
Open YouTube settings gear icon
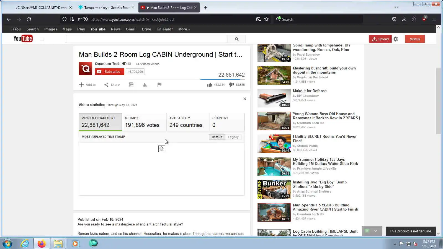coord(396,39)
